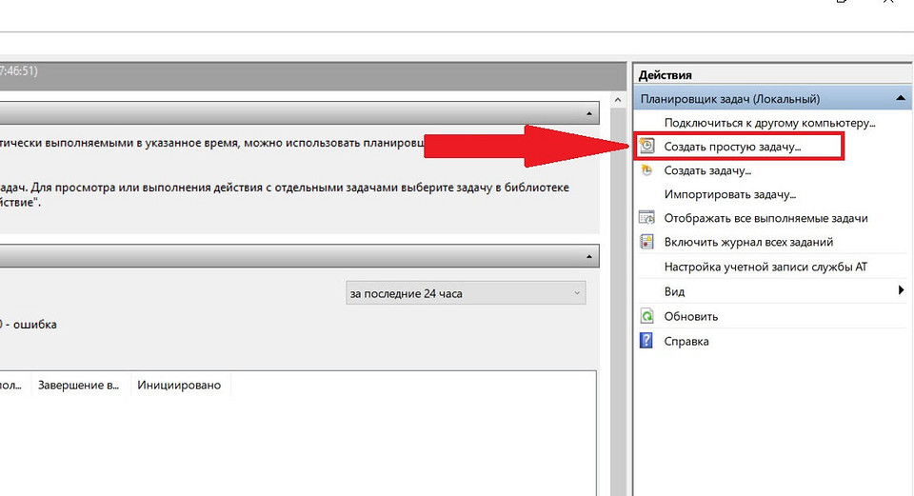
Task: Click the blue 'Справка' help icon
Action: 647,341
